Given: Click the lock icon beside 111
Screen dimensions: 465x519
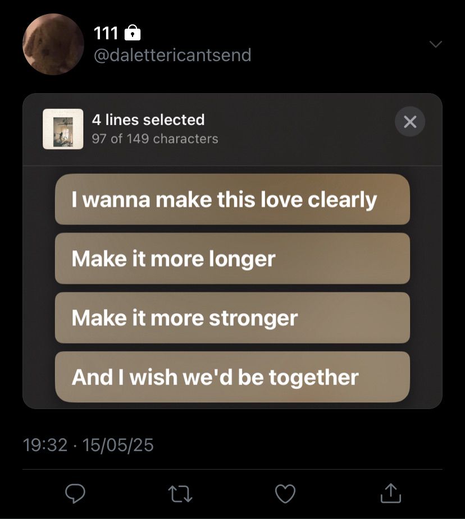Looking at the screenshot, I should tap(131, 33).
